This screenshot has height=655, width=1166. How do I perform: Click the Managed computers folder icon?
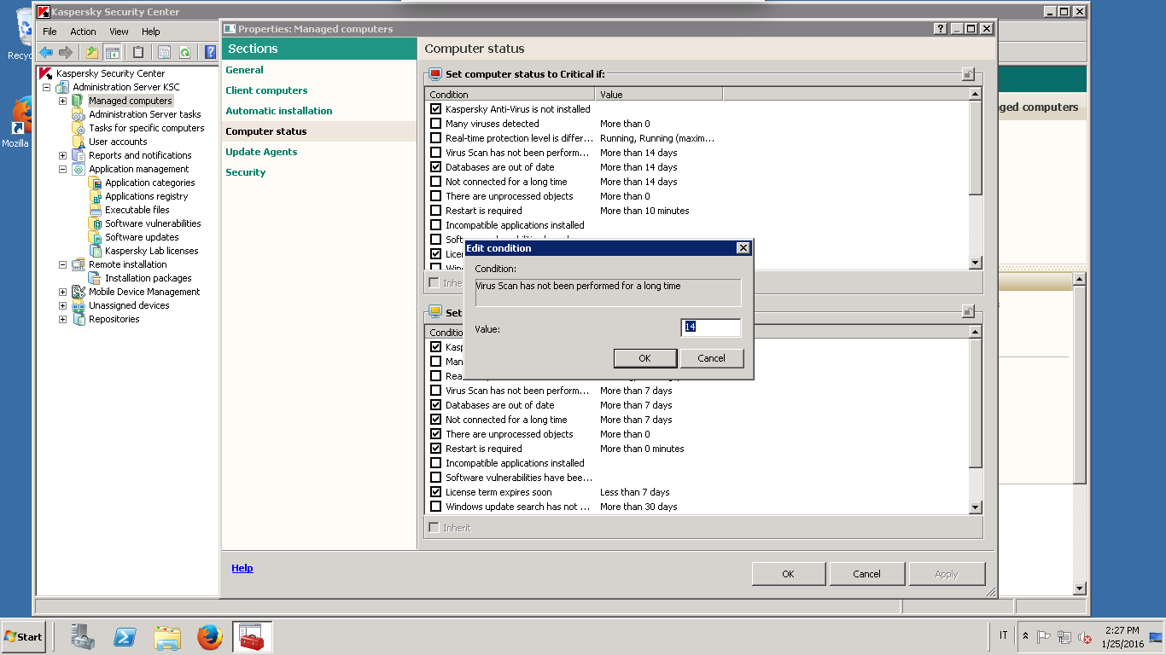[79, 101]
